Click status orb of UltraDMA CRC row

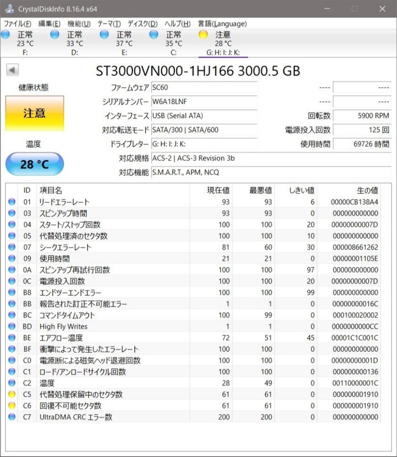click(12, 417)
